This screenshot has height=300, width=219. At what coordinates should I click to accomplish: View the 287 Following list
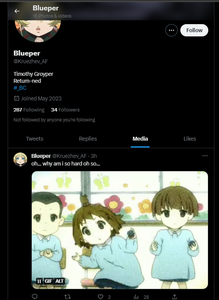point(29,110)
